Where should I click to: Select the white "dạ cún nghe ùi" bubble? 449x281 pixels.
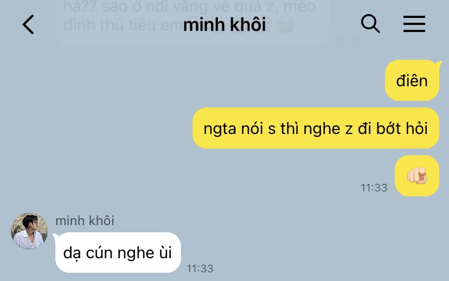(x=118, y=252)
